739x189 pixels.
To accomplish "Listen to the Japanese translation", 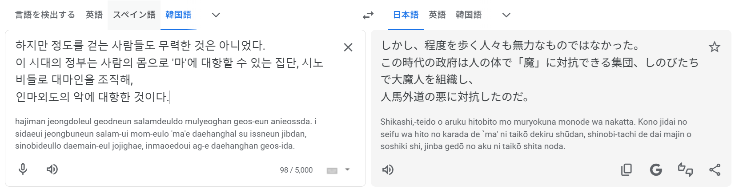I will pos(388,169).
